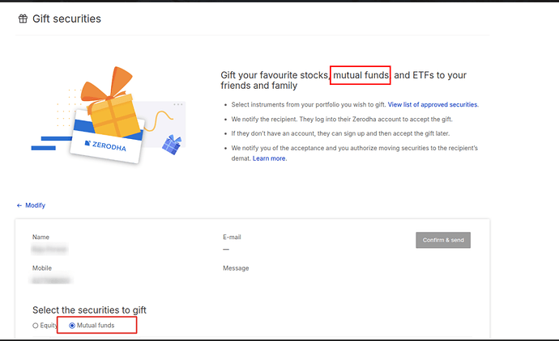559x341 pixels.
Task: Click the blurred mobile number value
Action: point(51,280)
